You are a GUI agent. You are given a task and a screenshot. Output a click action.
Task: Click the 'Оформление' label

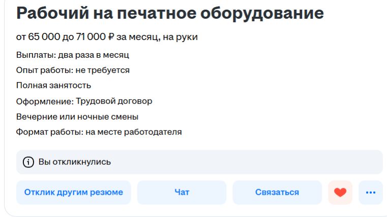click(44, 101)
